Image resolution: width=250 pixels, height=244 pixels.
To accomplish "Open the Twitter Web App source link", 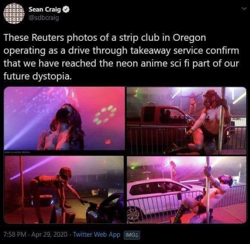I will [x=97, y=235].
